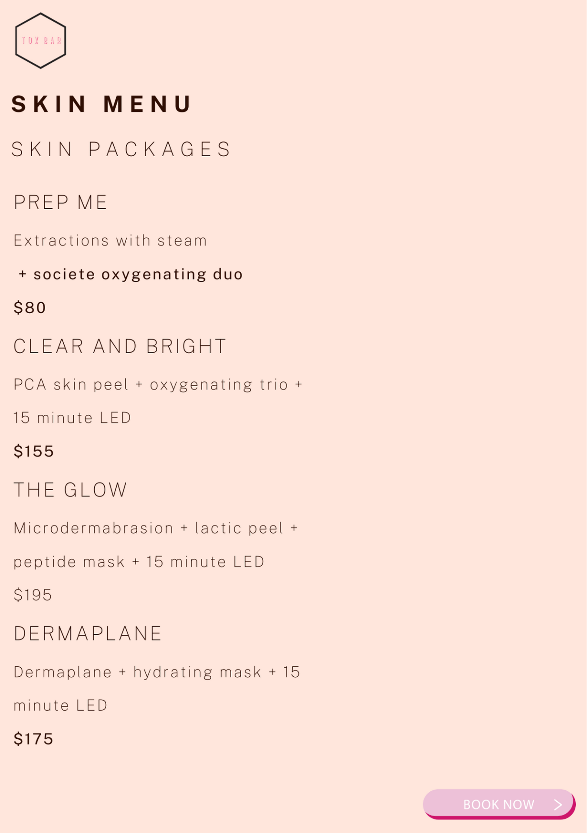Click the arrow on Book Now button
The image size is (587, 833).
(x=558, y=805)
